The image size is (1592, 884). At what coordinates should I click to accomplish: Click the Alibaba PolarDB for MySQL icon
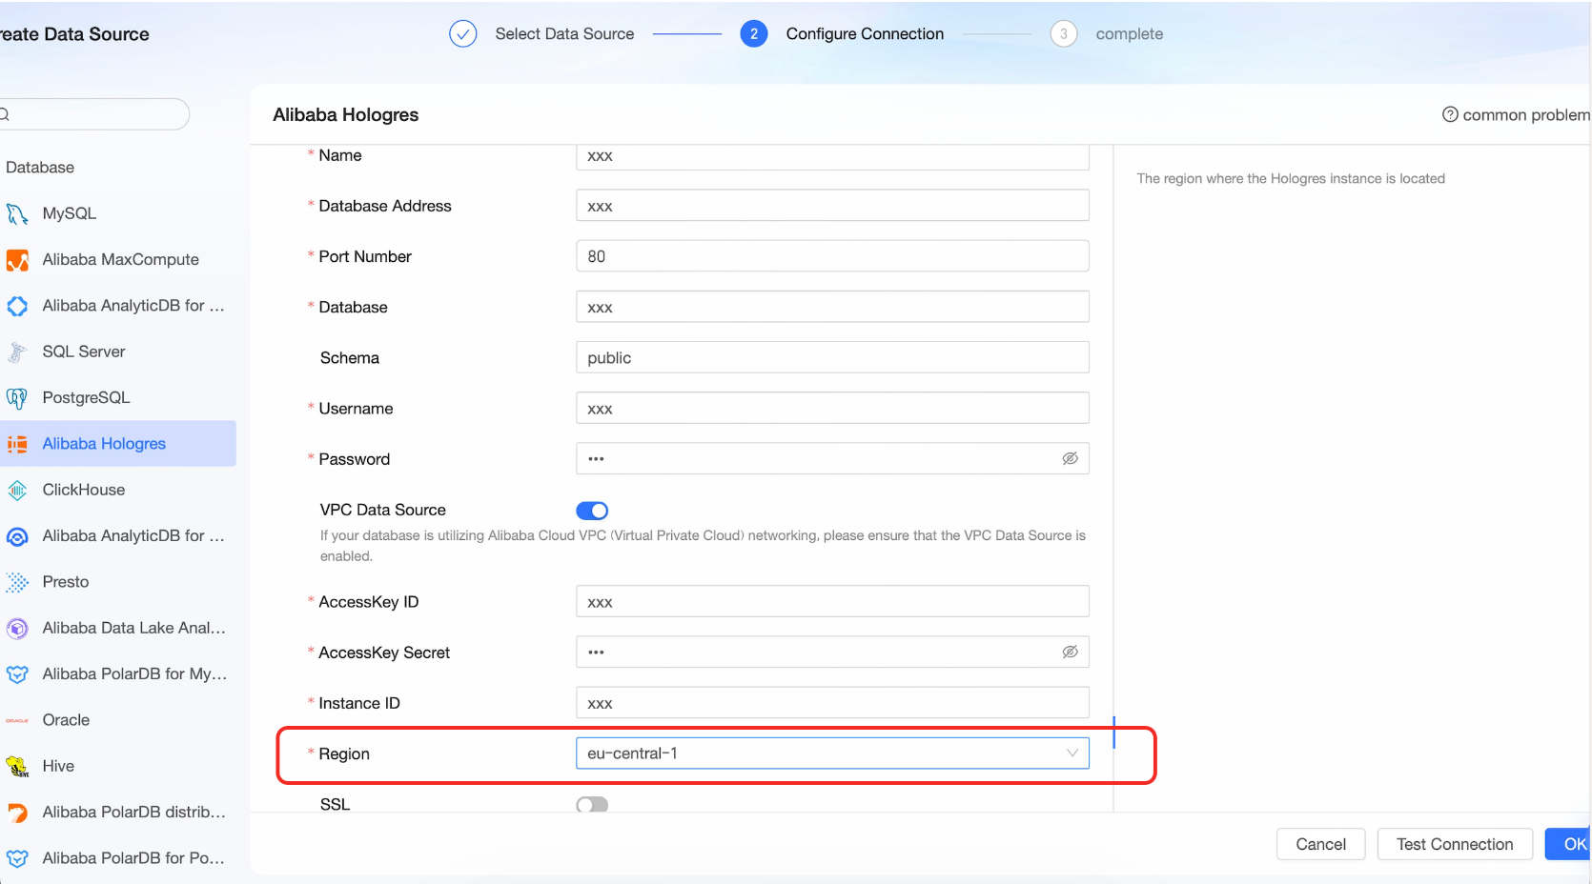click(17, 673)
